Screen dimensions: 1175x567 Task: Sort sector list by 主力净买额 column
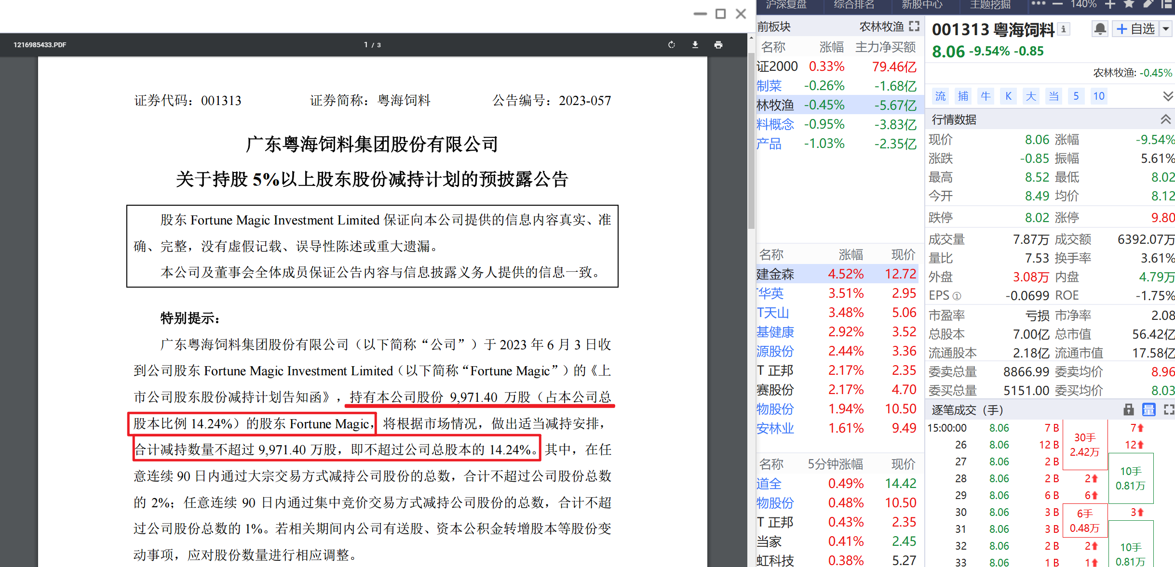[x=885, y=47]
